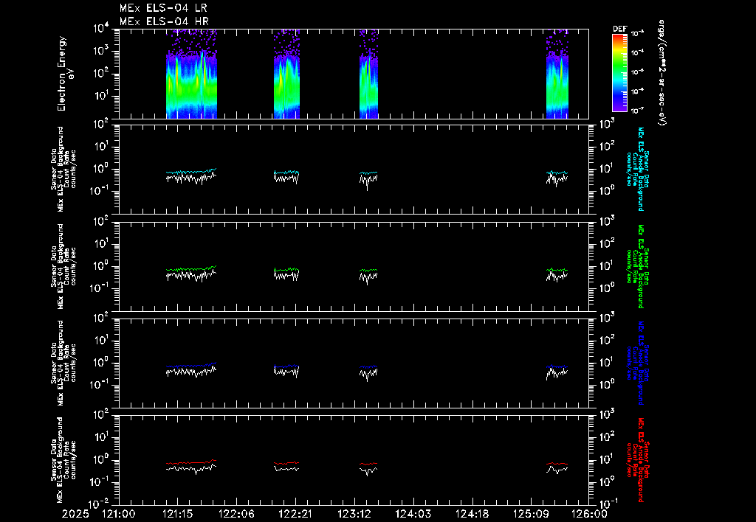Screen dimensions: 756x522
Task: Click the red background trace near 125:09
Action: (x=557, y=464)
